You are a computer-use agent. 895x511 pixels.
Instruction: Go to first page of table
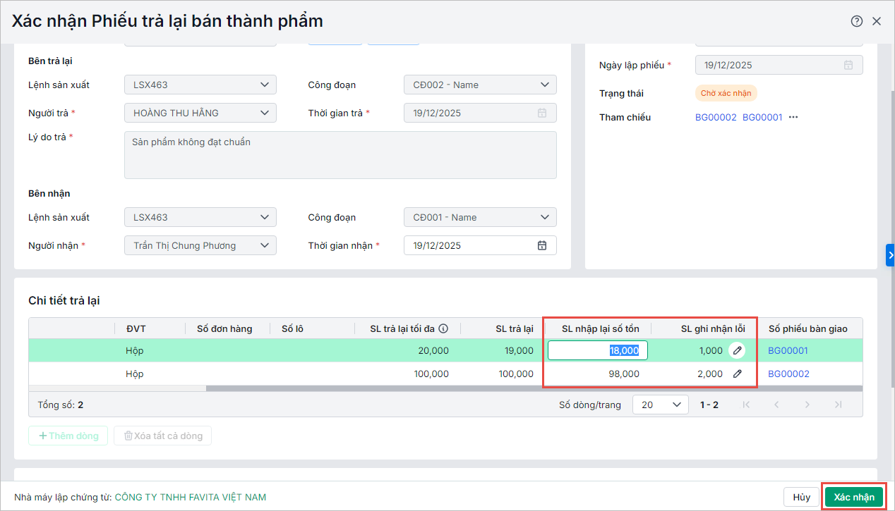747,405
